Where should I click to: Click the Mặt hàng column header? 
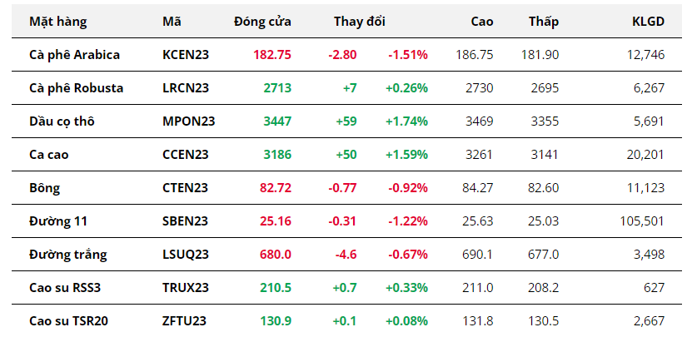tap(57, 22)
